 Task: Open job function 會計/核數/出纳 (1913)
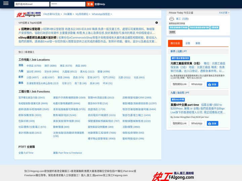click(x=30, y=133)
